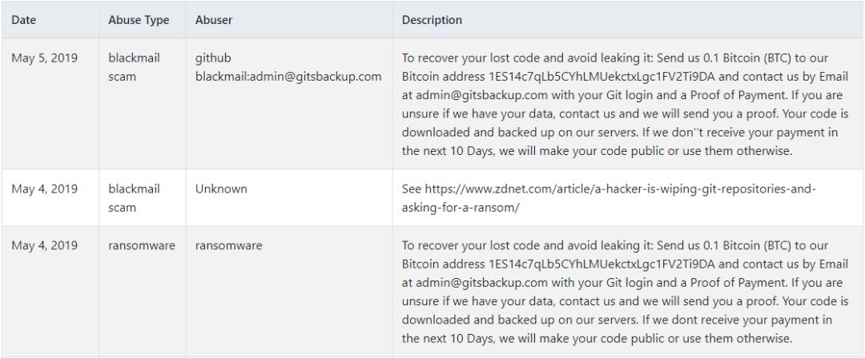Click the first row's blackmail scam type
This screenshot has height=358, width=865.
tap(134, 67)
